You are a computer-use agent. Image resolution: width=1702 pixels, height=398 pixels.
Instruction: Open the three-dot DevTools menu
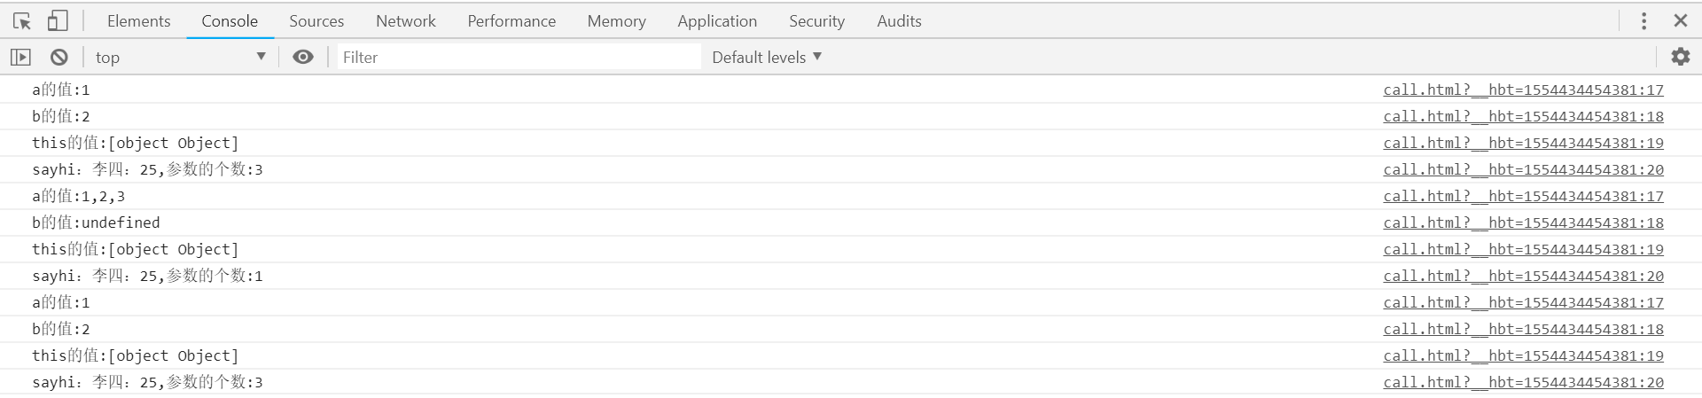pos(1643,20)
